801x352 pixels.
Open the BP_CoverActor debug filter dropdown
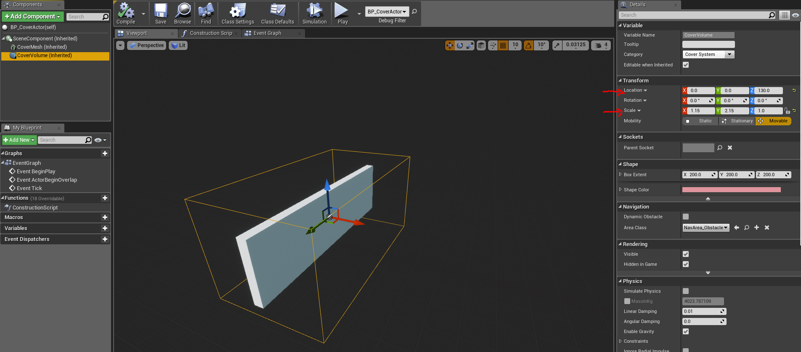pyautogui.click(x=387, y=12)
